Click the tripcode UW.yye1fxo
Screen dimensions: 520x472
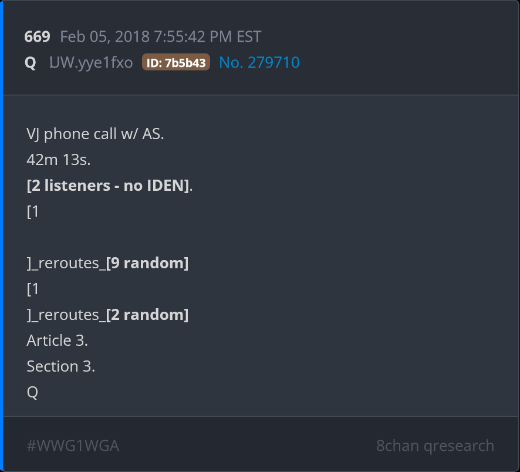tap(91, 63)
